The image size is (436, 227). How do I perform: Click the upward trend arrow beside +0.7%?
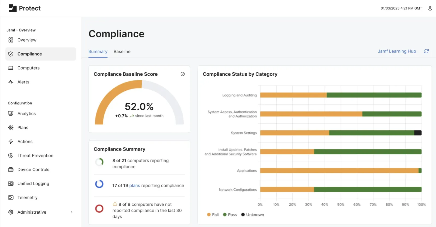tap(132, 116)
